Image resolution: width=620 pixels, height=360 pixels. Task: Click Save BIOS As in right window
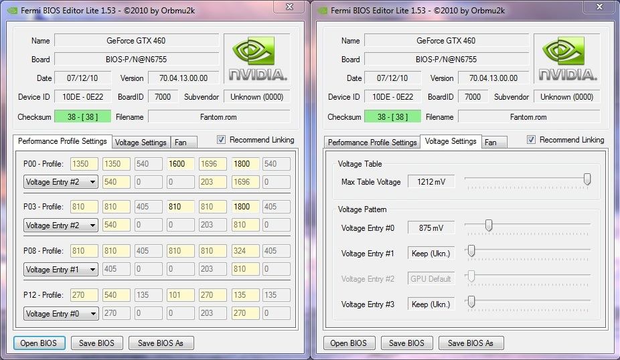click(471, 343)
